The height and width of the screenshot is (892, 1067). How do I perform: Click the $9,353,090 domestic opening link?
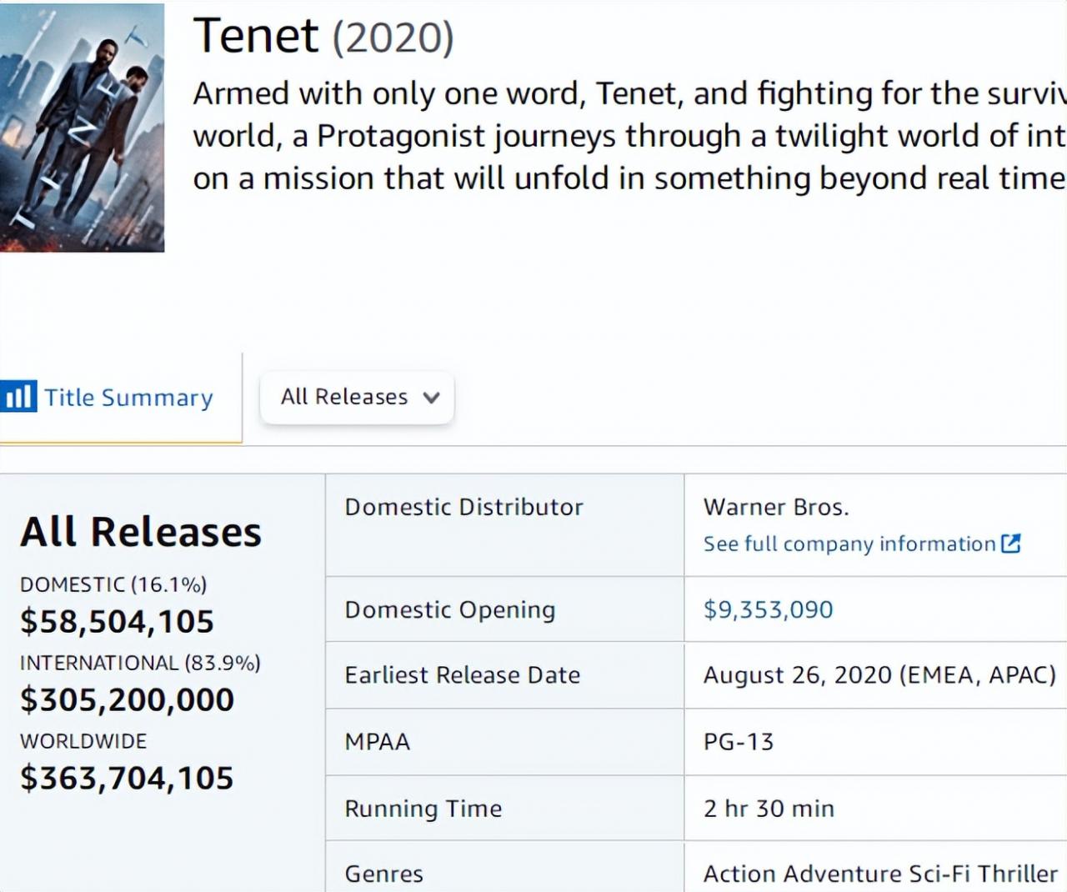point(768,609)
